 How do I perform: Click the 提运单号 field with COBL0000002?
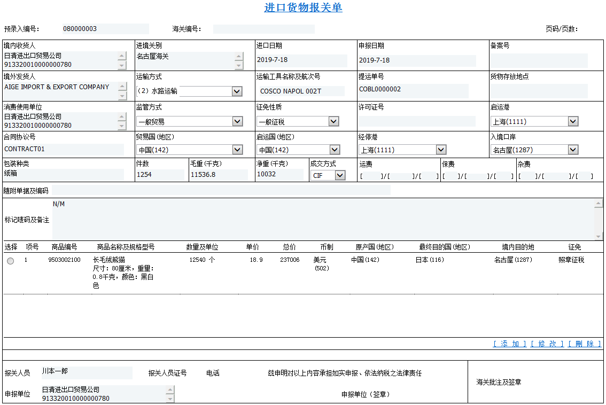pyautogui.click(x=413, y=90)
